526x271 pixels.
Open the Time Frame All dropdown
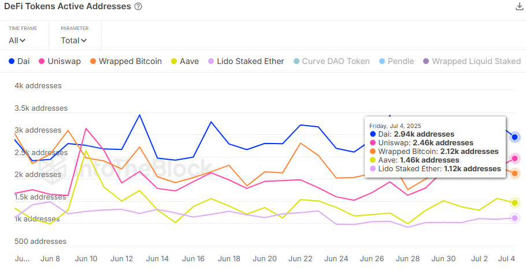tap(17, 40)
